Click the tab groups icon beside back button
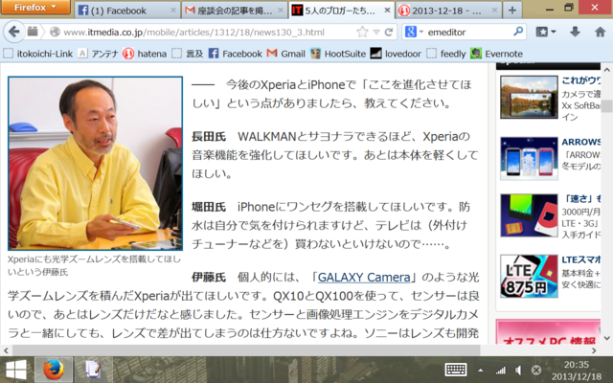 click(x=33, y=32)
